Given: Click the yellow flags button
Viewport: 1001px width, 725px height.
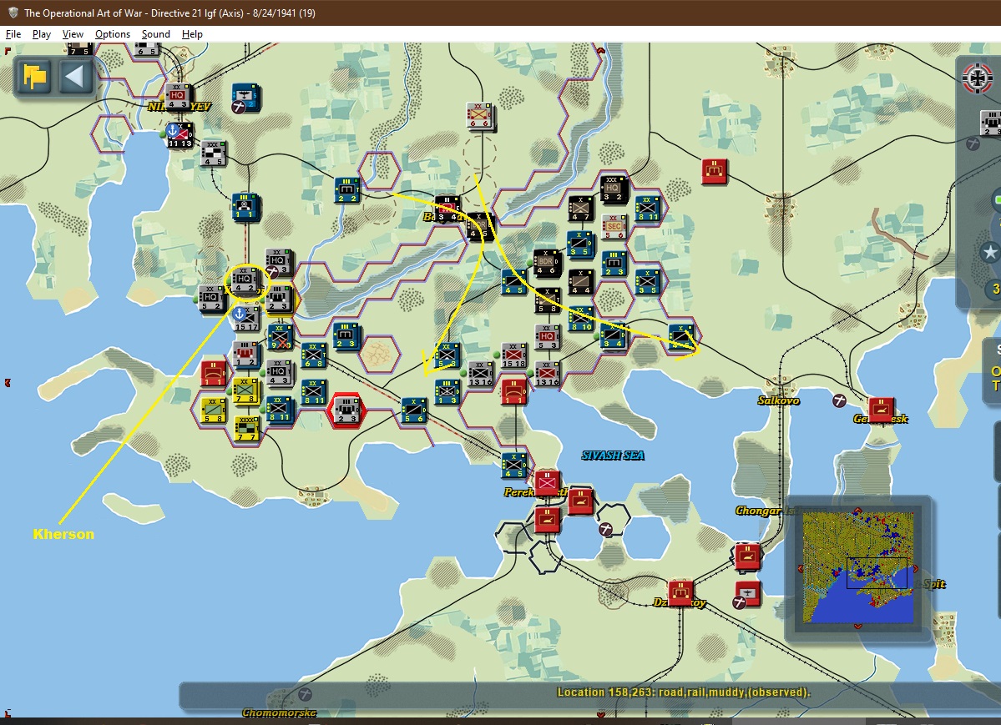Looking at the screenshot, I should tap(34, 78).
